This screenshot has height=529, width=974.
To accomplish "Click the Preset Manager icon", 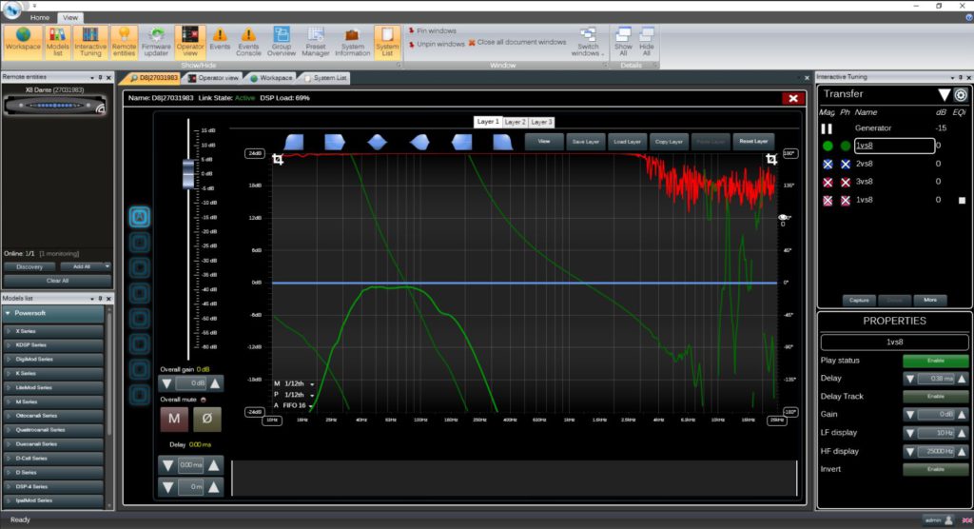I will [x=316, y=42].
